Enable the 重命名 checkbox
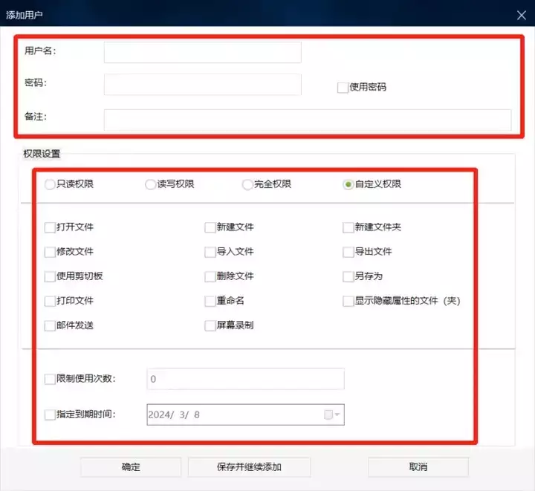This screenshot has width=535, height=491. tap(210, 301)
